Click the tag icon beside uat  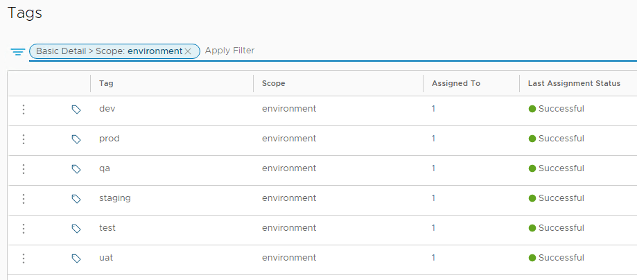click(x=76, y=259)
